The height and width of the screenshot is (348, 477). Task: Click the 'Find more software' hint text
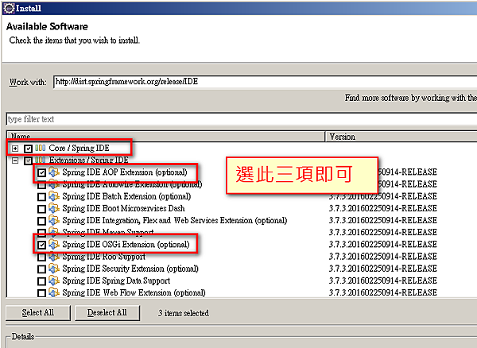click(x=411, y=98)
